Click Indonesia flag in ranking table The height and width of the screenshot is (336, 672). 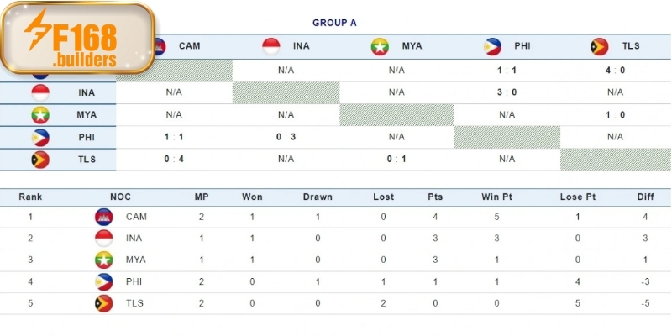[x=104, y=239]
